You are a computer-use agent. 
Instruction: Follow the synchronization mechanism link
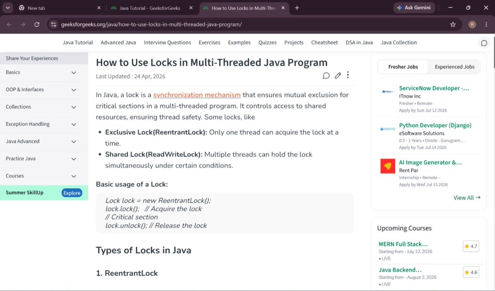(197, 95)
